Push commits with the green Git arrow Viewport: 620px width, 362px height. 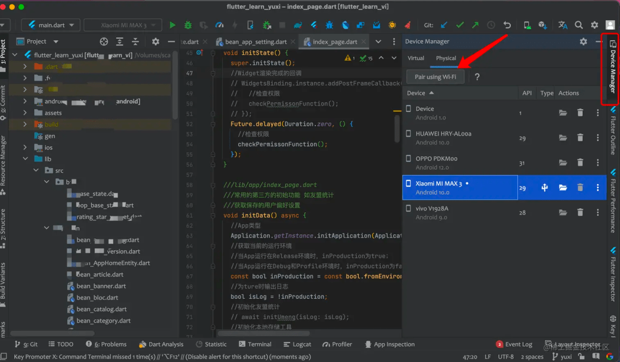(475, 25)
